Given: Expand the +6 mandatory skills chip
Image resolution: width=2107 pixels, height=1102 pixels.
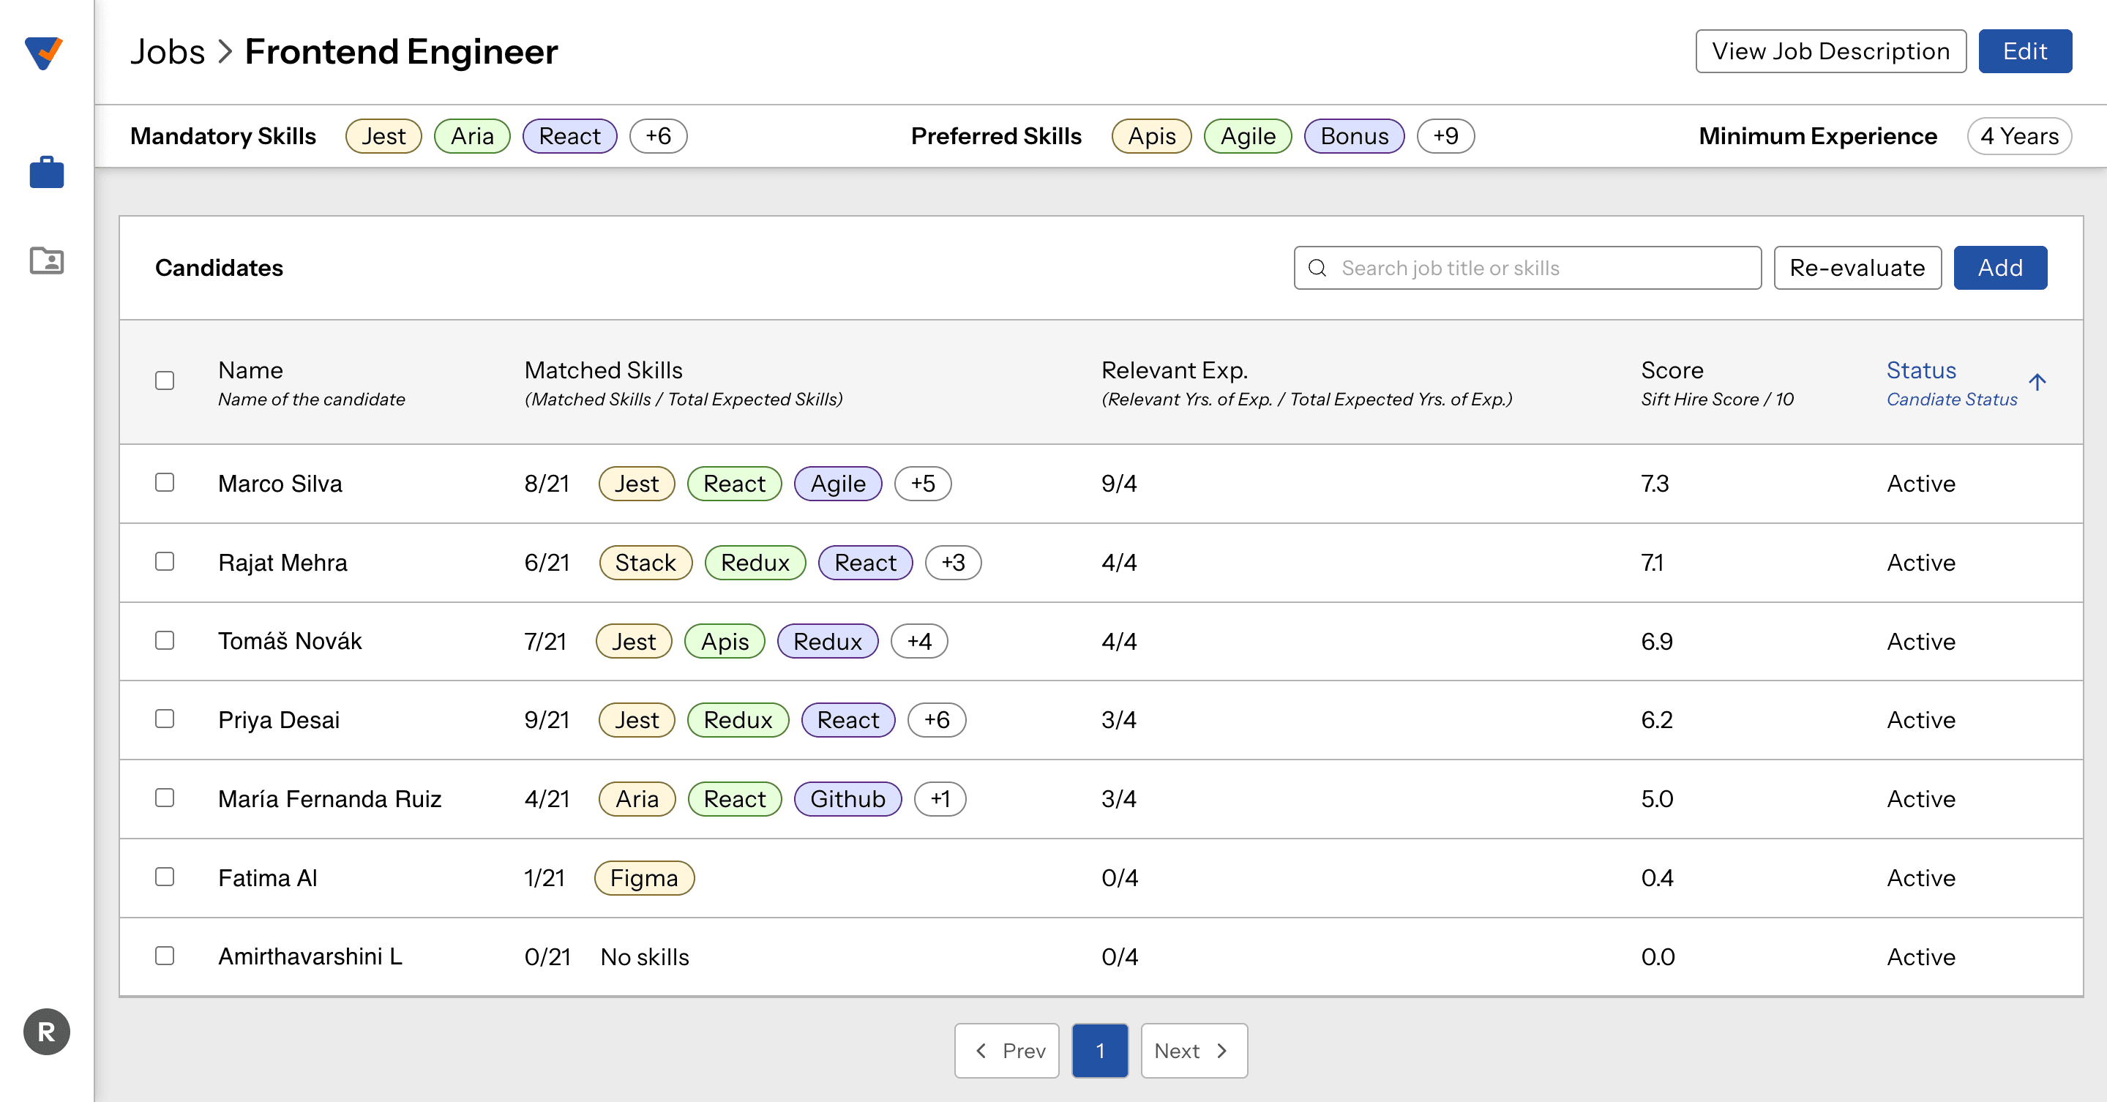Looking at the screenshot, I should (658, 135).
